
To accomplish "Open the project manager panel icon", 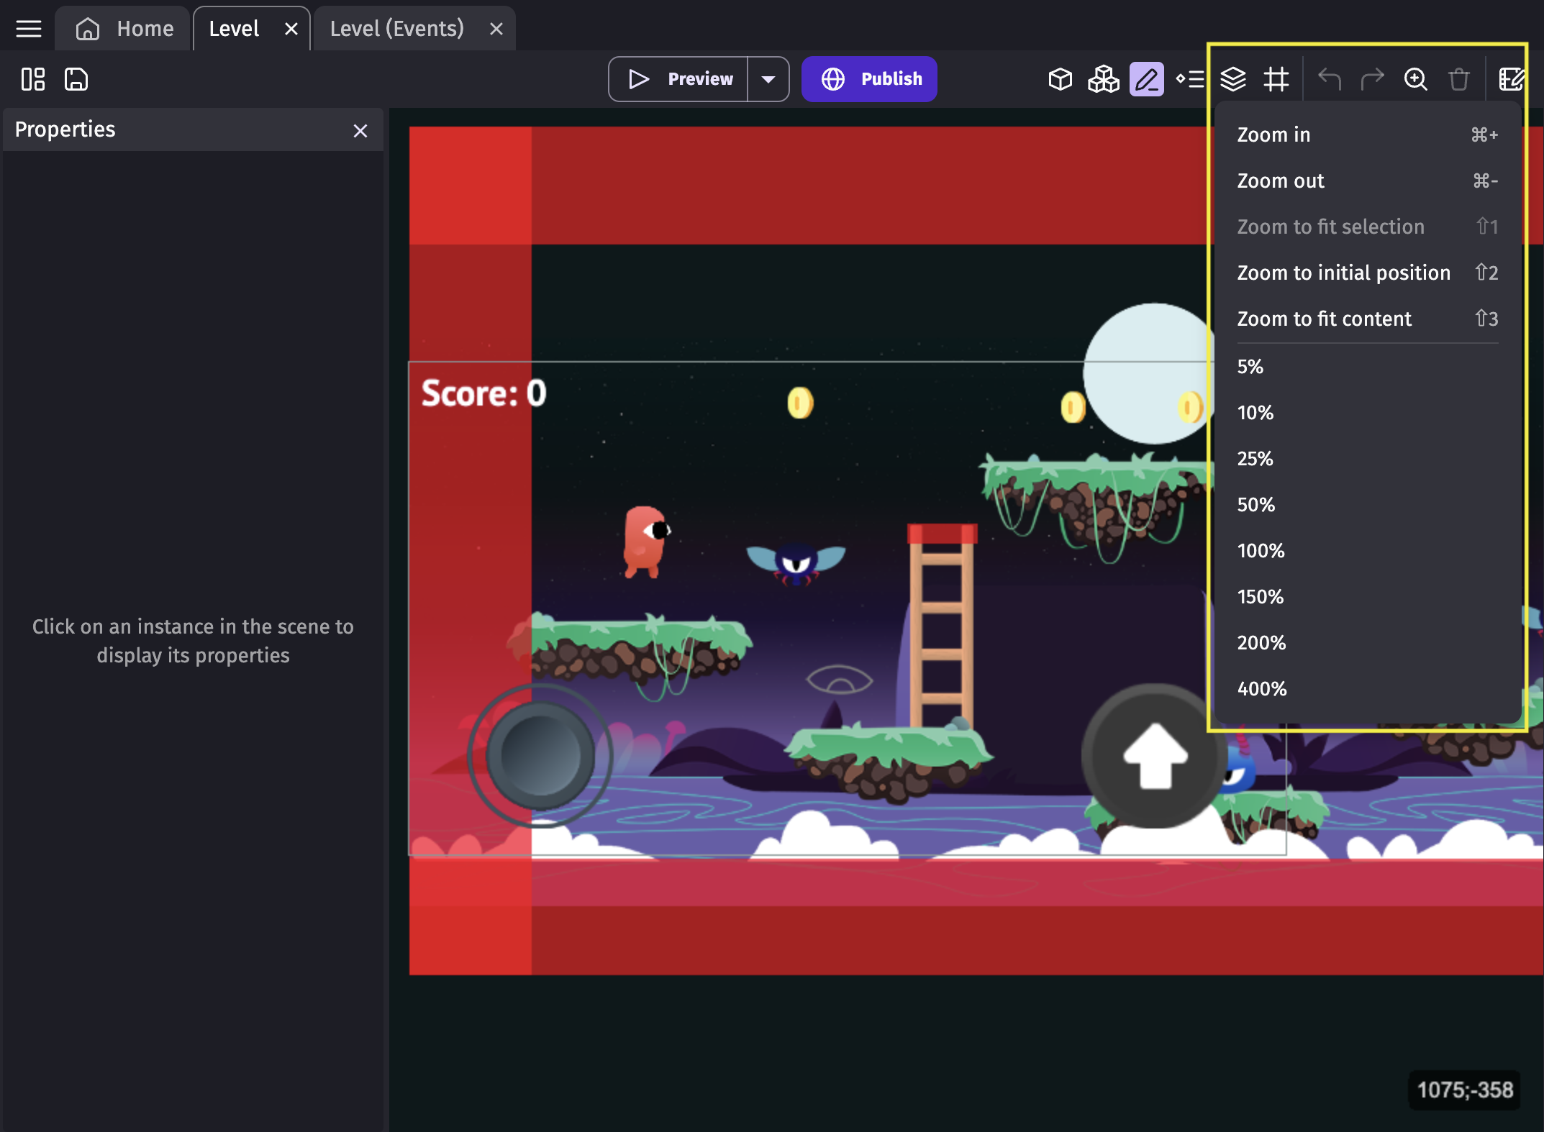I will (33, 79).
